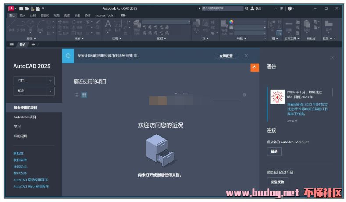Select the Polyline tool in the ribbon

coord(21,25)
